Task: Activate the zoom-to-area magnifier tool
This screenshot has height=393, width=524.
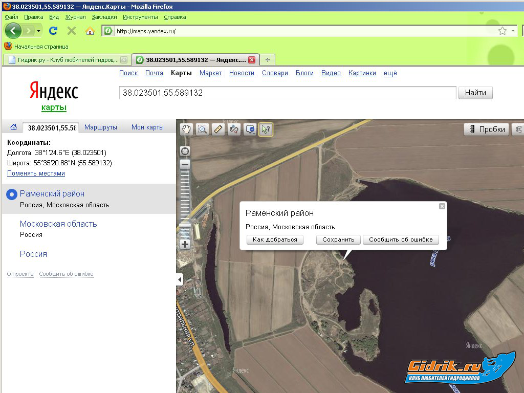Action: 203,129
